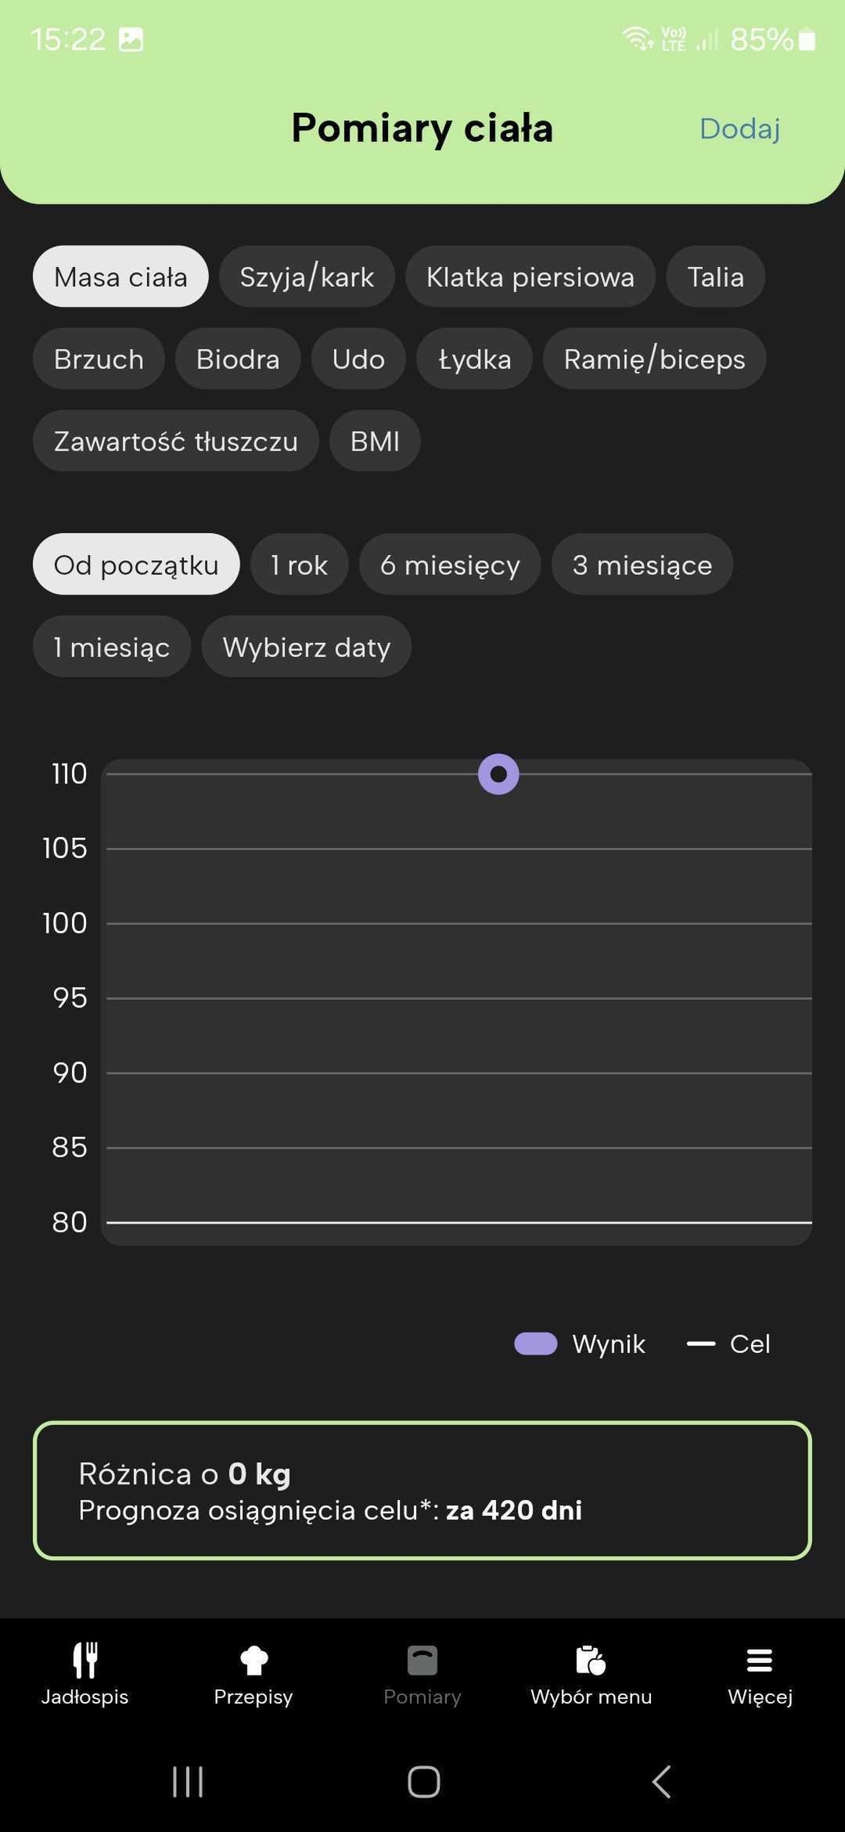This screenshot has height=1832, width=845.
Task: Select the Zawartość tłuszczu chip
Action: [x=175, y=441]
